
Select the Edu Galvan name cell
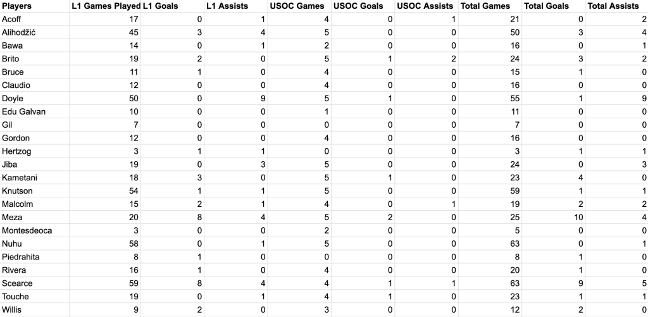[x=23, y=111]
